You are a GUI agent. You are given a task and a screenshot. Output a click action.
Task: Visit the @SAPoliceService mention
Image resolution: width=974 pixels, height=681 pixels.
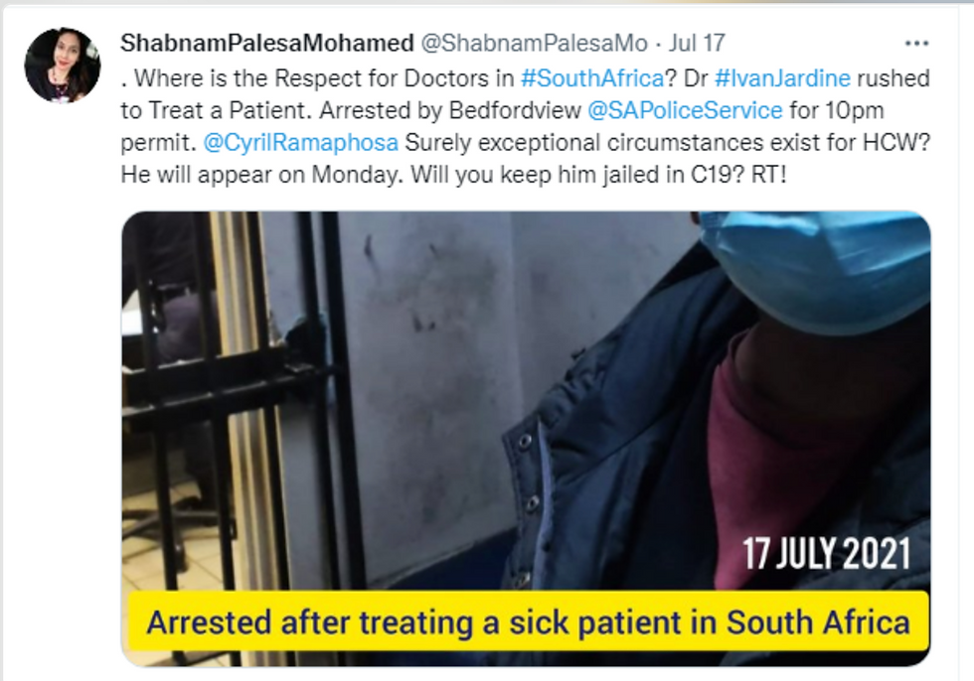coord(685,110)
